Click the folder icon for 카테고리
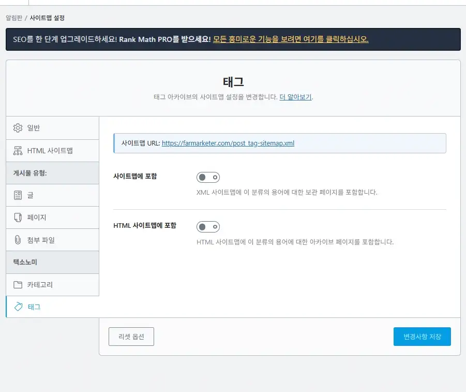 point(18,285)
